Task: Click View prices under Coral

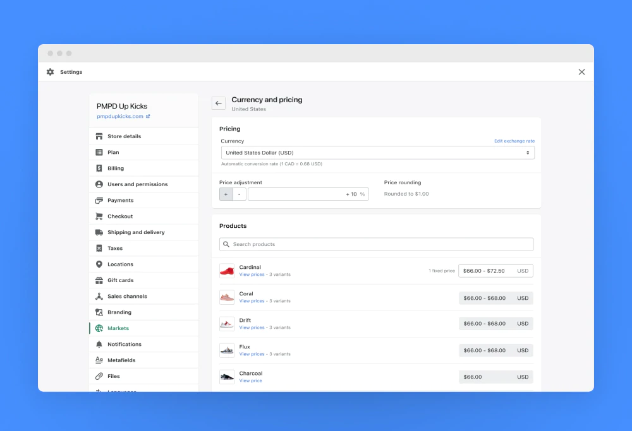Action: tap(252, 301)
